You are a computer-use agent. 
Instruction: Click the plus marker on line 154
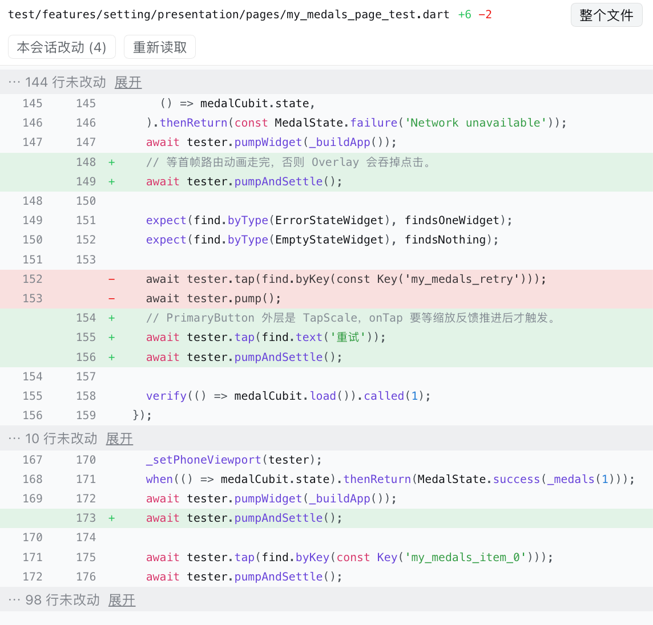pyautogui.click(x=112, y=318)
